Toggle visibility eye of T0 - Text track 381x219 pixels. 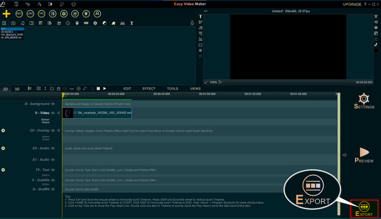click(x=53, y=170)
